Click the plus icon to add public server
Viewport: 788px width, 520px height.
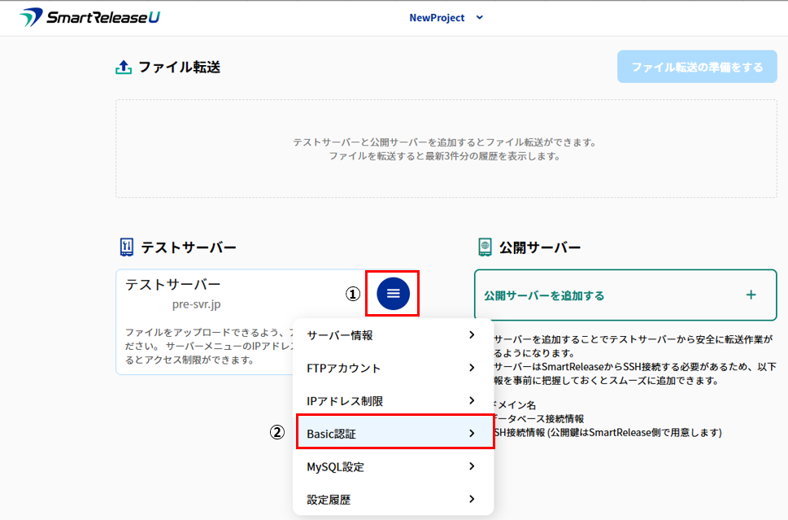(751, 295)
